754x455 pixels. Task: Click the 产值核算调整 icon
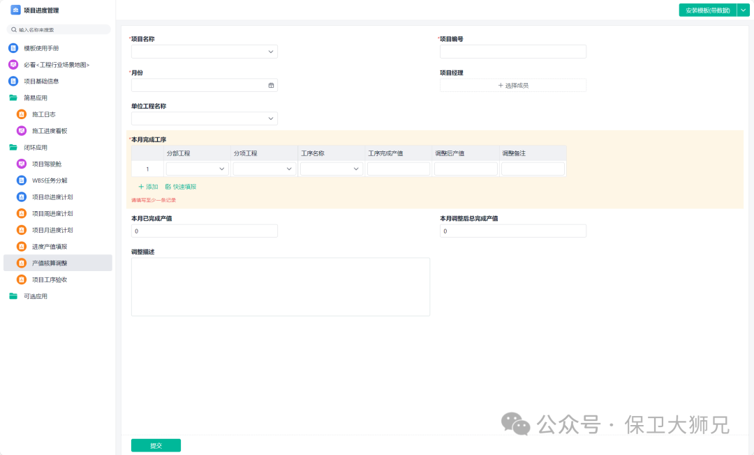(22, 263)
